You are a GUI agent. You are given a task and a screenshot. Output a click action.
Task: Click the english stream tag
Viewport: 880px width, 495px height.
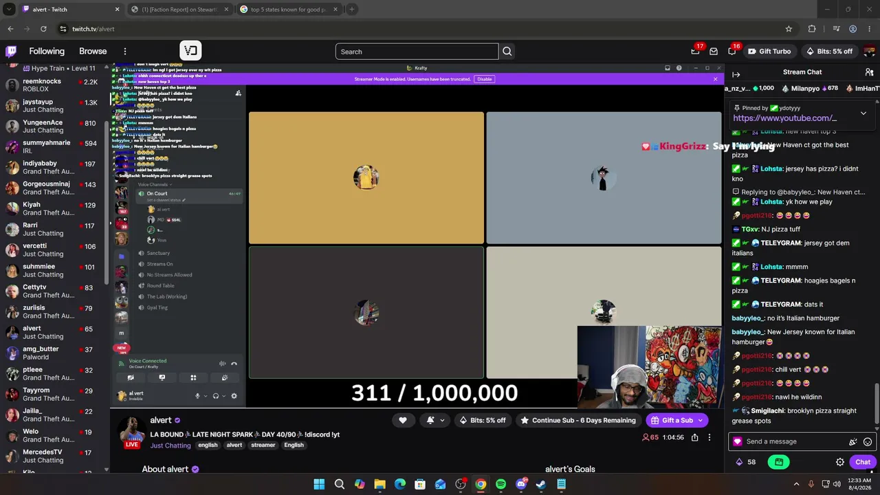click(208, 445)
